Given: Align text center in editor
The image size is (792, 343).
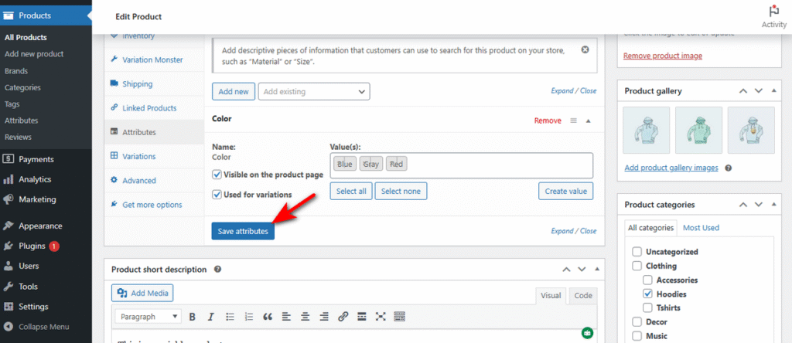Looking at the screenshot, I should pyautogui.click(x=305, y=317).
